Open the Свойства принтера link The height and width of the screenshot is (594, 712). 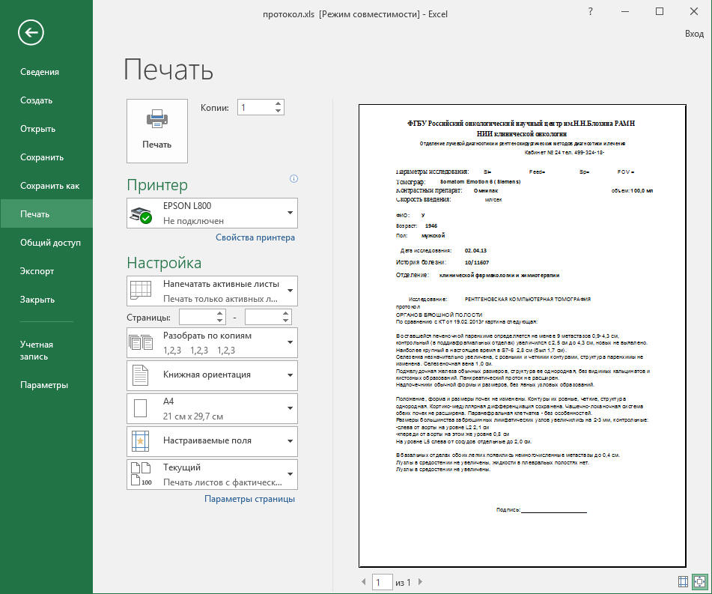[x=255, y=237]
